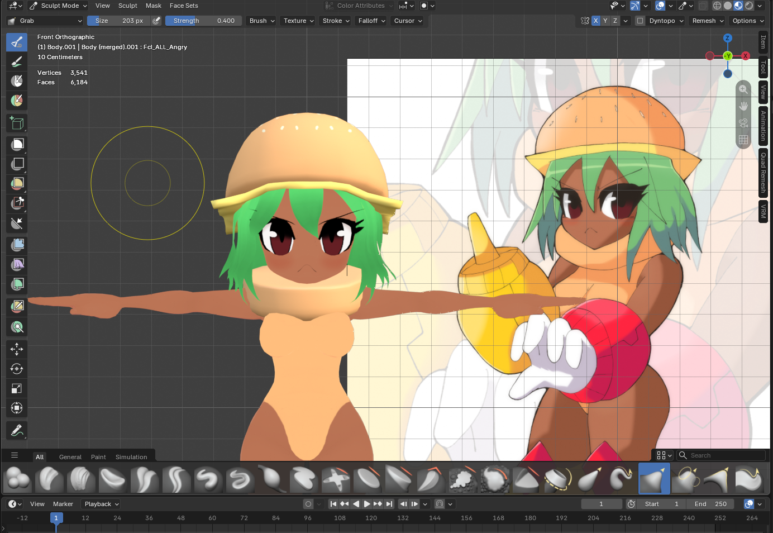
Task: Switch to Rendered viewport shading
Action: 749,6
